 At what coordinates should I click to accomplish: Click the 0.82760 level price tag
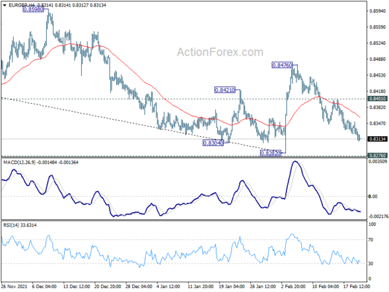[x=377, y=156]
